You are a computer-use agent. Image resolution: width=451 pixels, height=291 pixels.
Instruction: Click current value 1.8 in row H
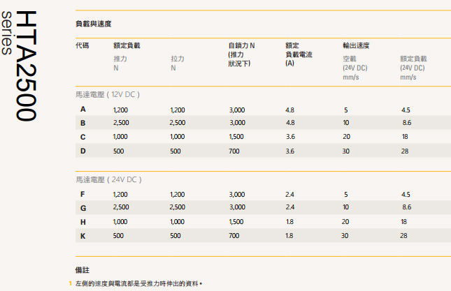289,222
